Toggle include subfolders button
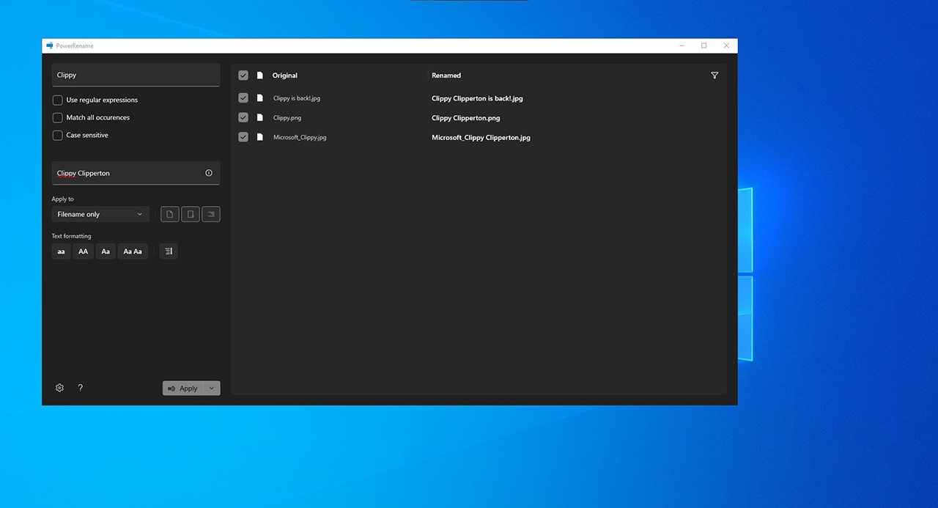 coord(211,214)
